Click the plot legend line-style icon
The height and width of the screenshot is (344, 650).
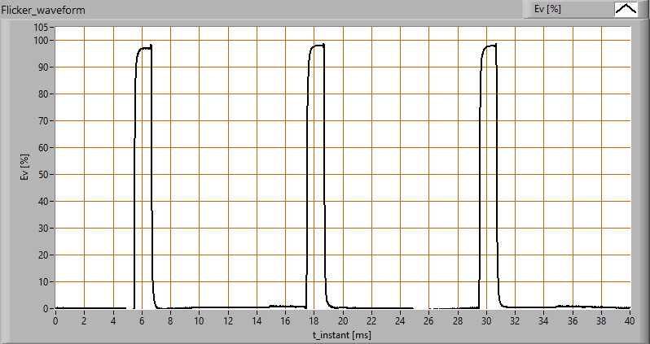(625, 10)
